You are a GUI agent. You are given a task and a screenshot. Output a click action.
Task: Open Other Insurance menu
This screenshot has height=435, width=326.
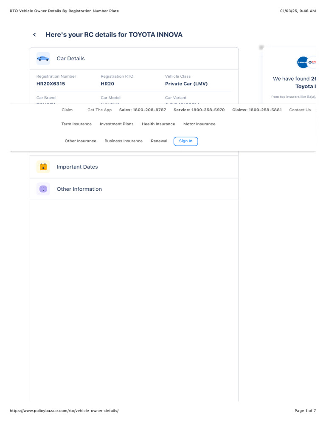80,141
